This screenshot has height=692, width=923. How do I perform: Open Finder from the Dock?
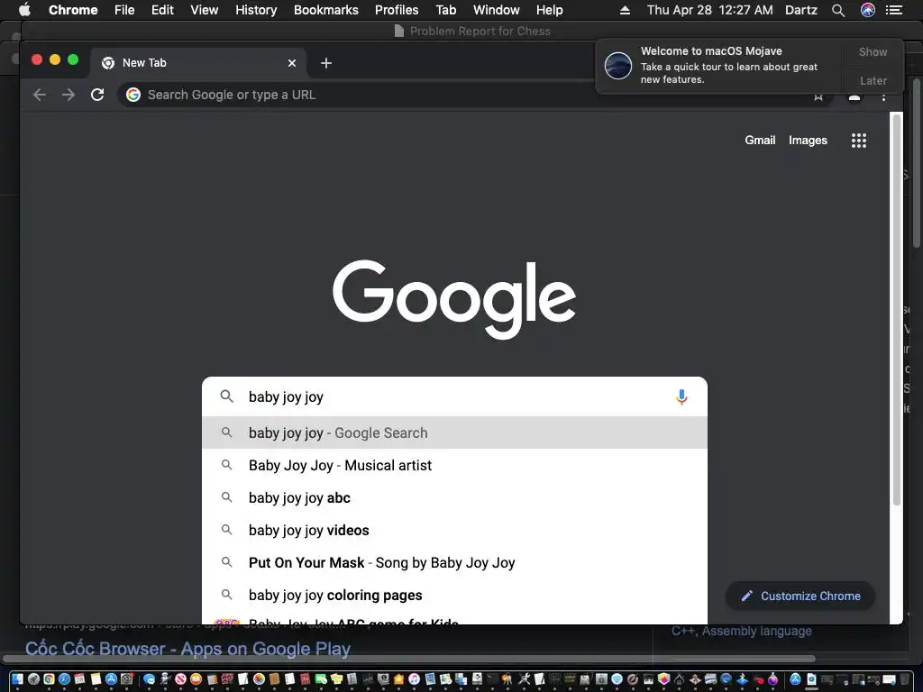[x=17, y=679]
